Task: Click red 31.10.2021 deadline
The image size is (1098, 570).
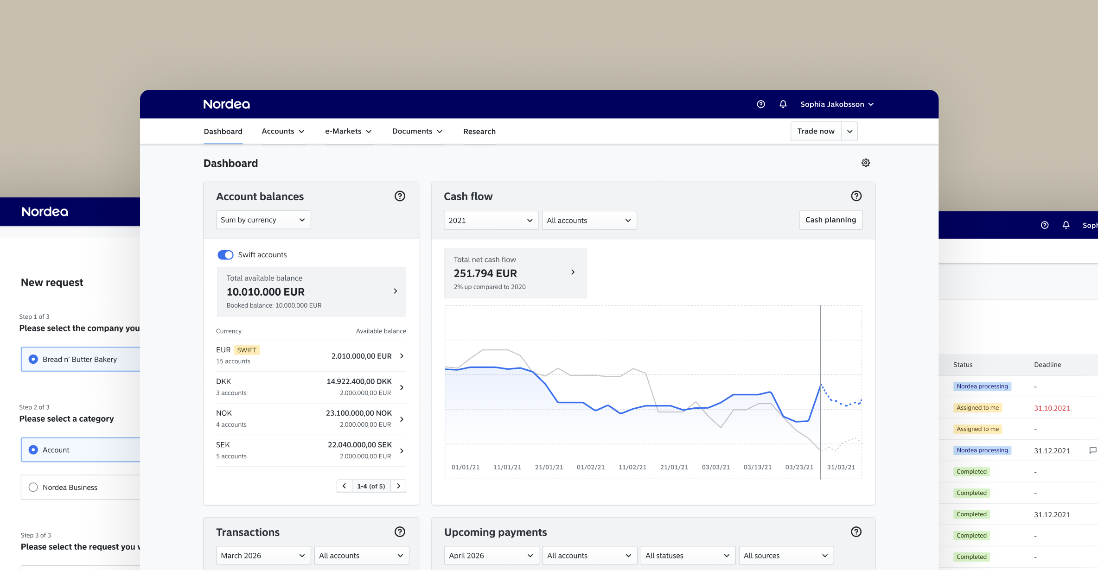Action: point(1052,408)
